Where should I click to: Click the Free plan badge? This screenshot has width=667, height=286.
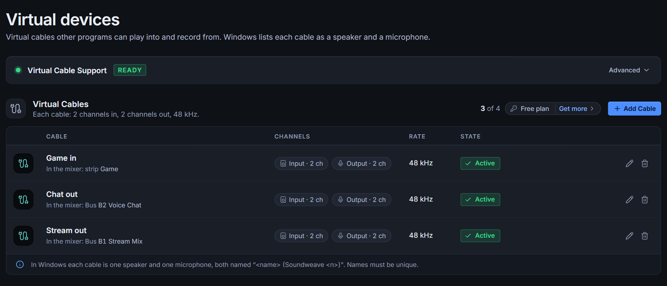(x=530, y=109)
